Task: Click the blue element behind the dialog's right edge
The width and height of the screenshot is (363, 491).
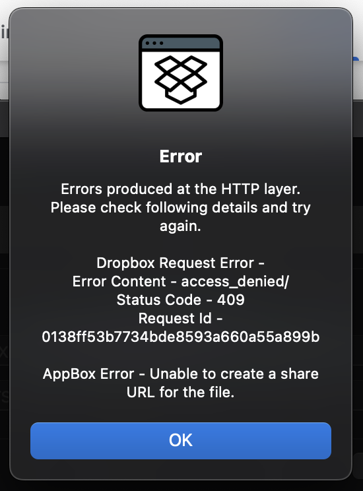Action: point(356,59)
